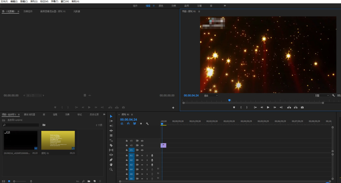The height and width of the screenshot is (183, 341).
Task: Click Go to In in Program monitor
Action: [255, 107]
